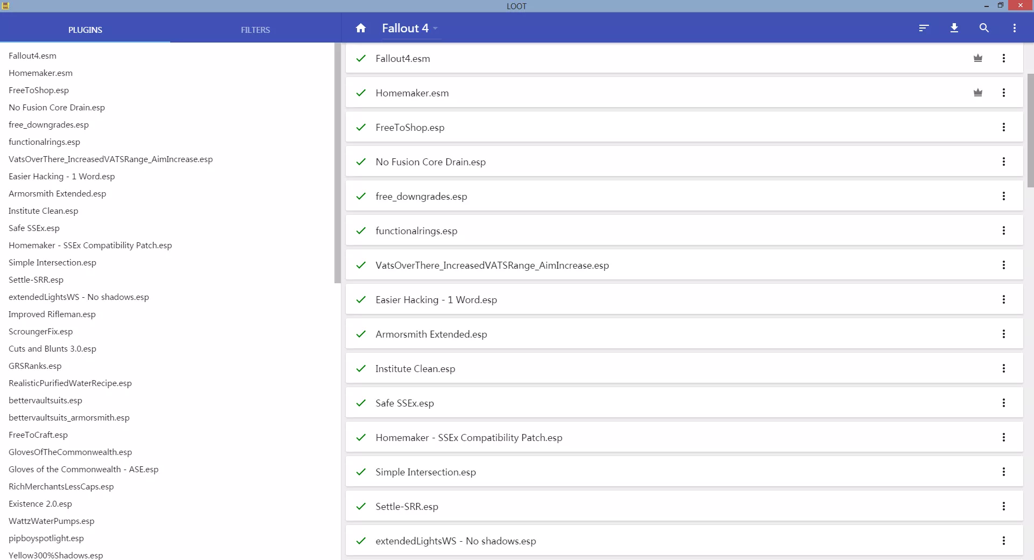Screen dimensions: 1034x560
Task: Select GRSRanks.esp in the sidebar
Action: click(35, 366)
